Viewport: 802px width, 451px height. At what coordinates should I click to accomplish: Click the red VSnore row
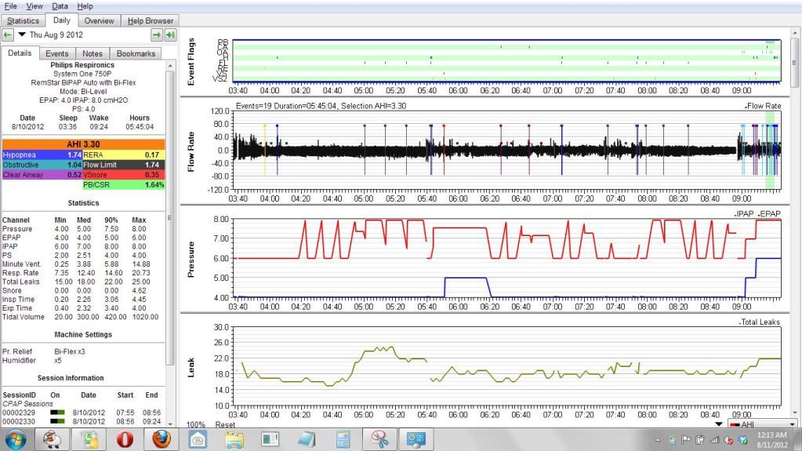tap(124, 175)
